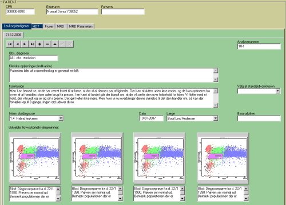Screen dimensions: 286x205
Task: Click the Analysenummer input field
Action: 259,46
